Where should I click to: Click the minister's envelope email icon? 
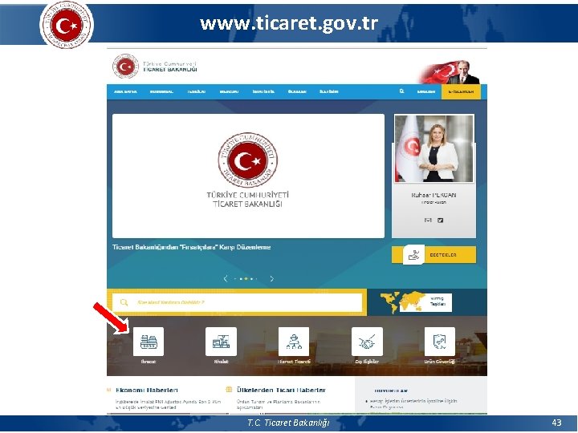(428, 221)
